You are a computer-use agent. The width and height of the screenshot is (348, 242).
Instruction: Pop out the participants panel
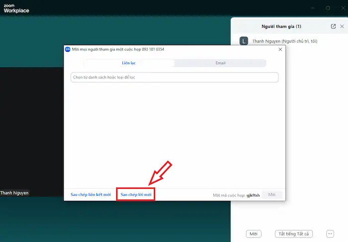333,26
